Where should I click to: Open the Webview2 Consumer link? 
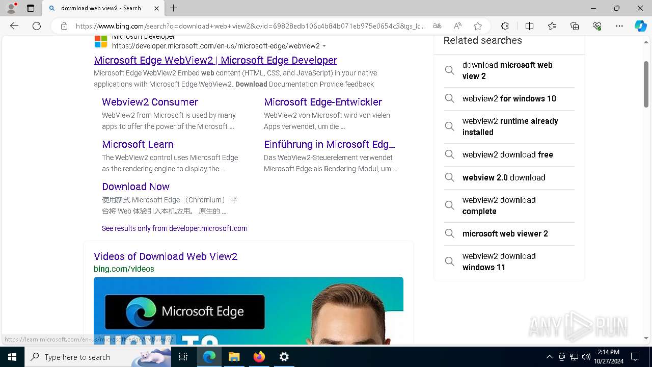coord(150,102)
